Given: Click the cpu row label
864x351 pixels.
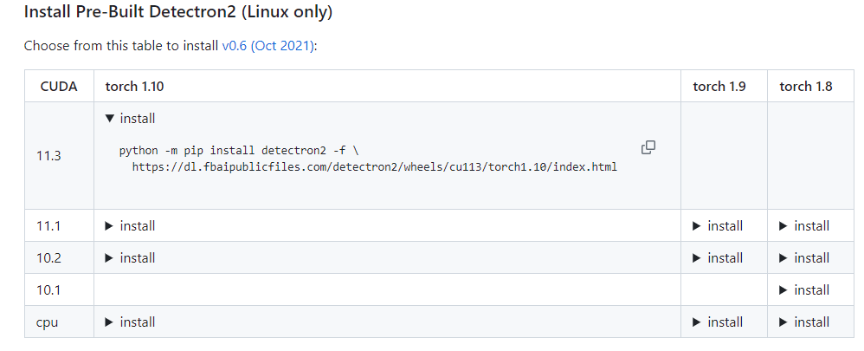Looking at the screenshot, I should tap(47, 322).
